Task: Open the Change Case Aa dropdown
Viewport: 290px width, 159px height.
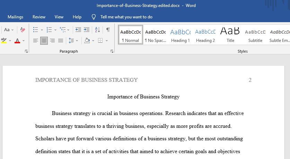Action: pos(9,29)
